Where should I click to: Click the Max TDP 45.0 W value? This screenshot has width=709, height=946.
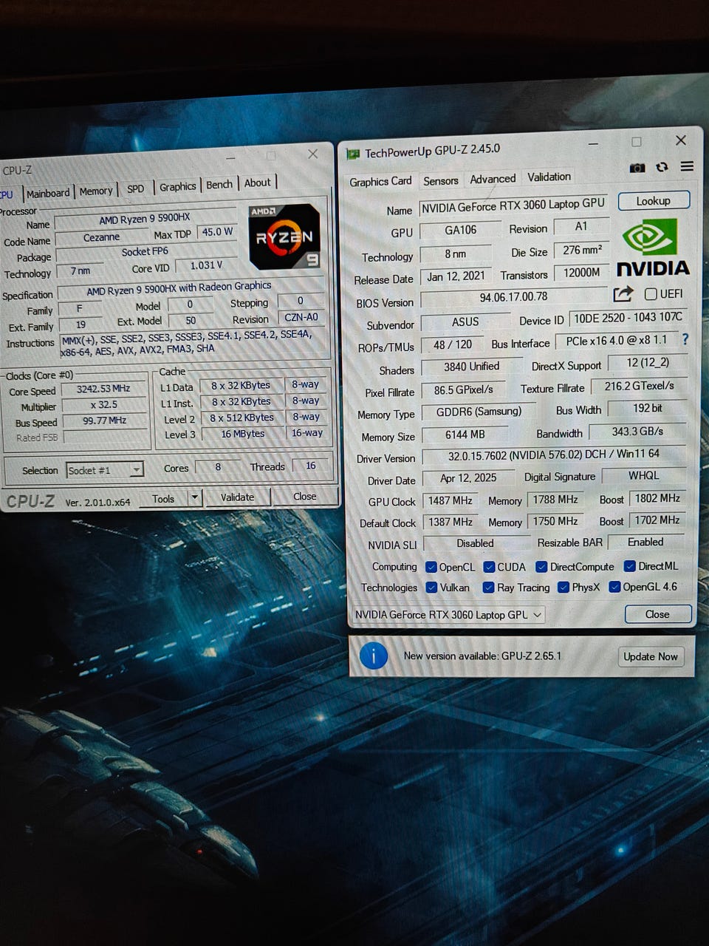(x=217, y=232)
